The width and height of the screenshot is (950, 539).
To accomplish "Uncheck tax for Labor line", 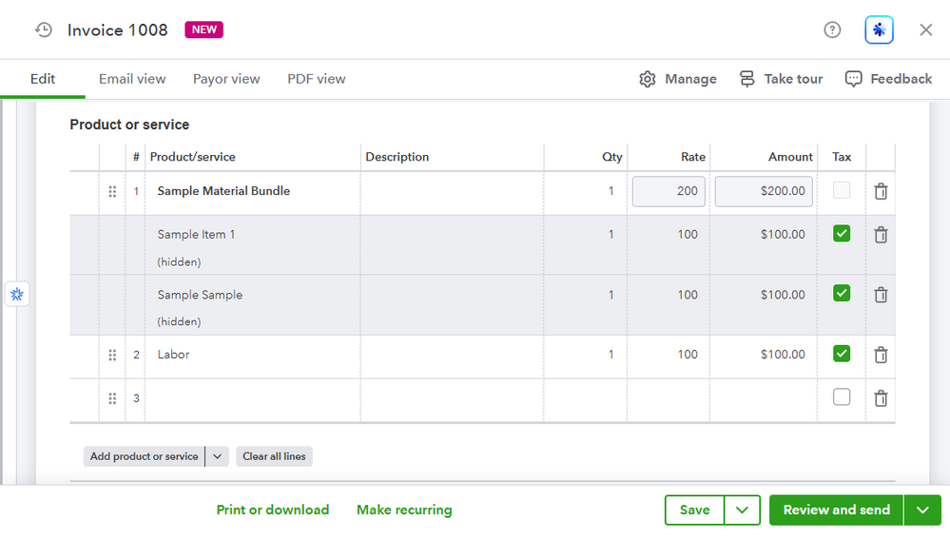I will [842, 354].
